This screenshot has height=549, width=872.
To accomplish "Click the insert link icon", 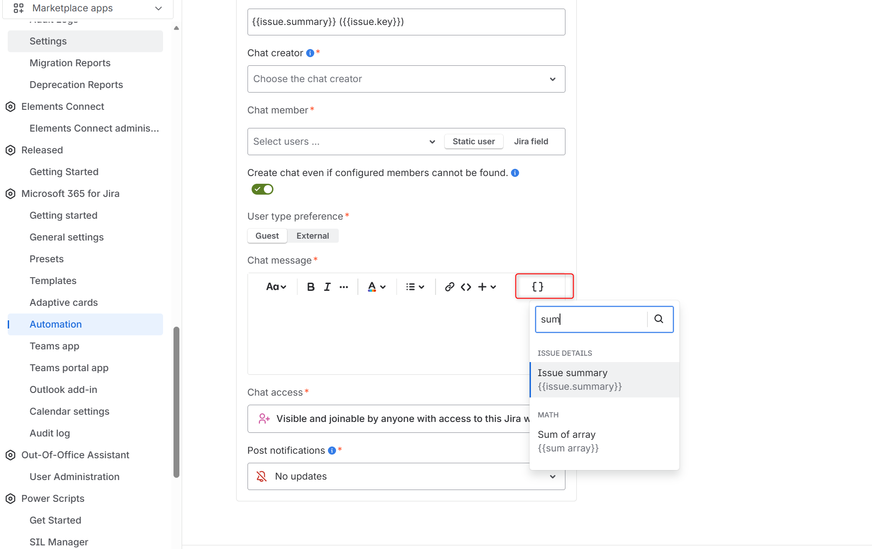I will point(449,287).
